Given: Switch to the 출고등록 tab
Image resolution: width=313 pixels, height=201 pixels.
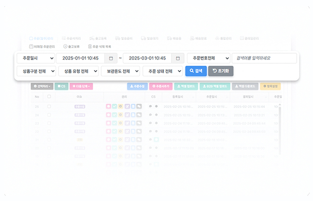Looking at the screenshot, I should 98,38.
